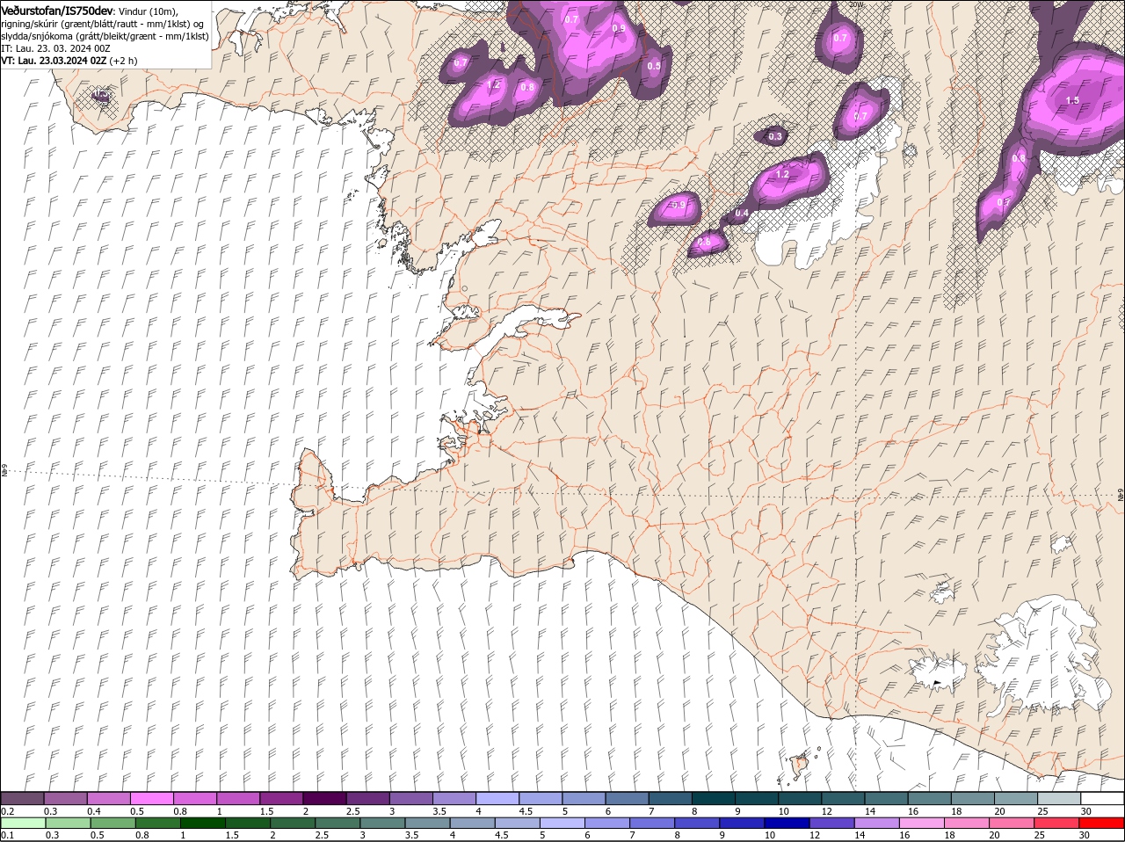
Task: Click the 64N latitude label on right edge
Action: click(x=1121, y=495)
